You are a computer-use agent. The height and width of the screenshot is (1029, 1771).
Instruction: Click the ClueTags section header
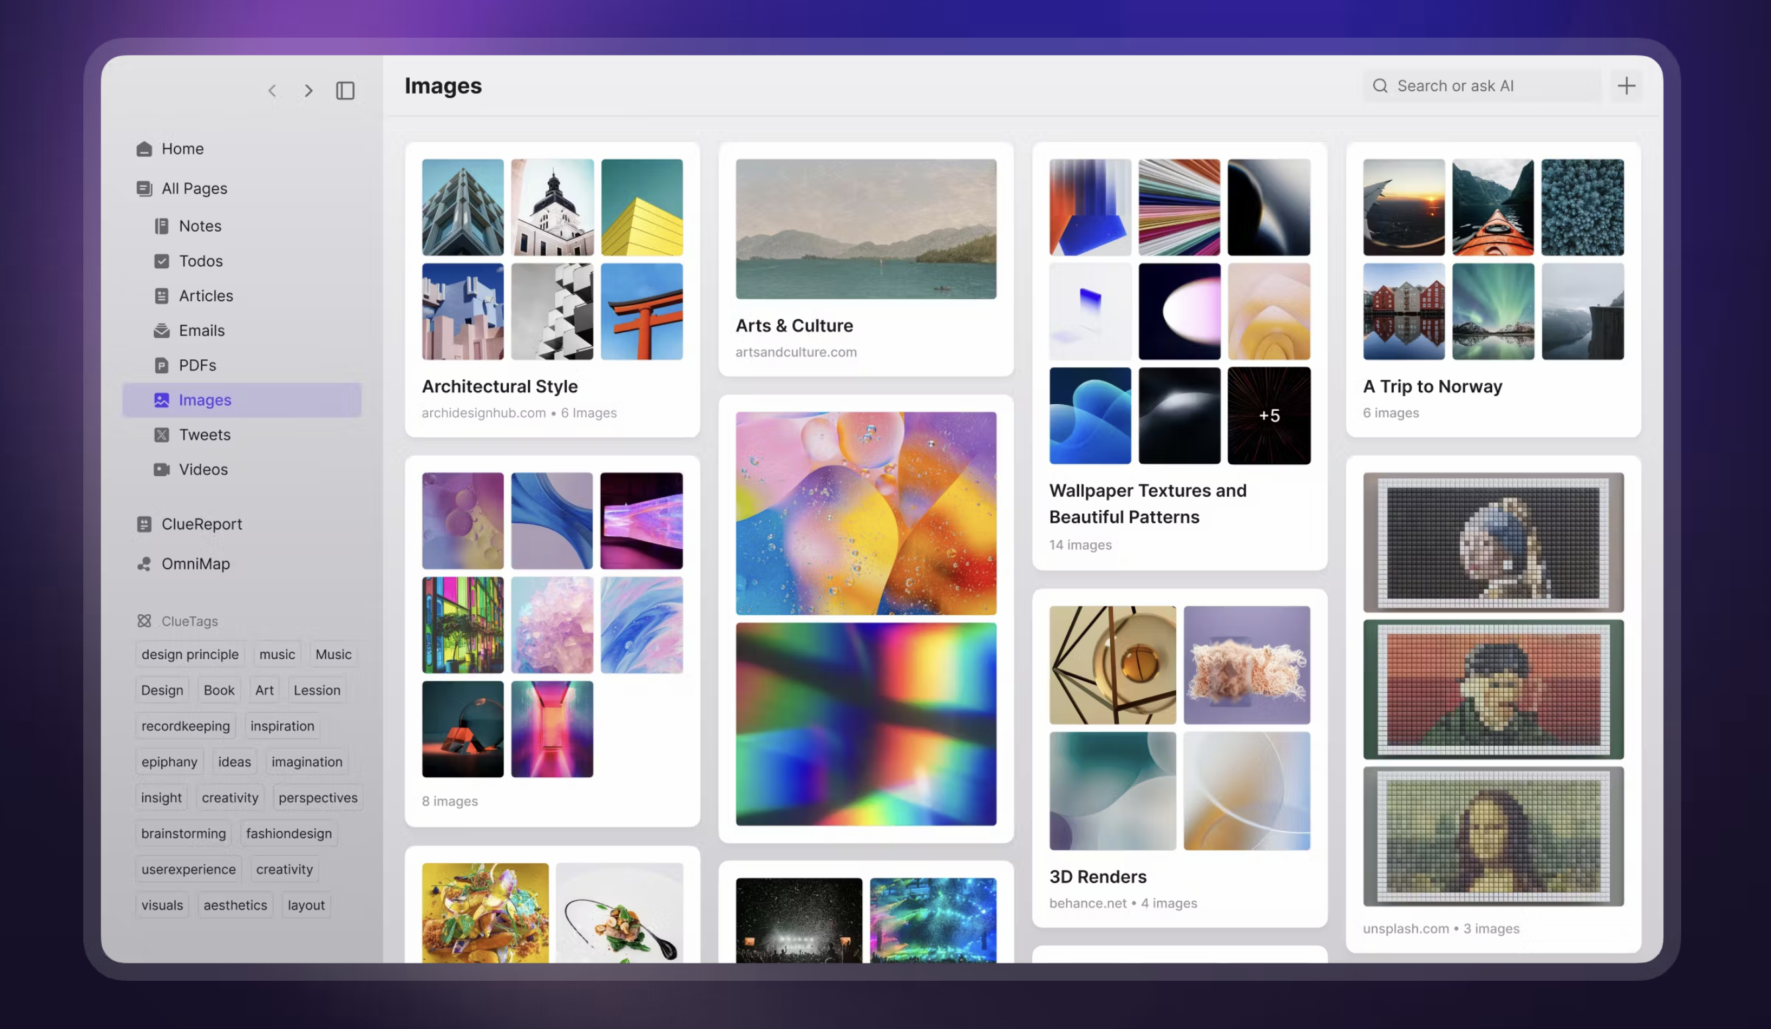point(189,621)
